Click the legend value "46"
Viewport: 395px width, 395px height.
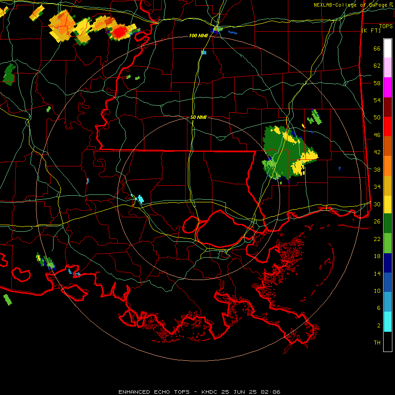tap(377, 135)
